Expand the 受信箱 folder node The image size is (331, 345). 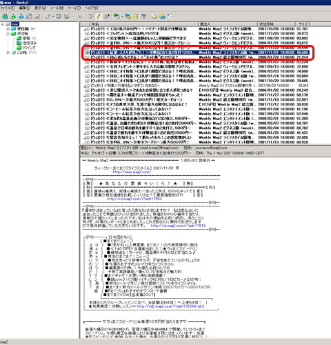pos(8,29)
